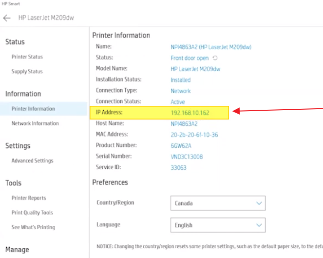Open Advanced Settings sidebar item
323x258 pixels.
[x=32, y=160]
